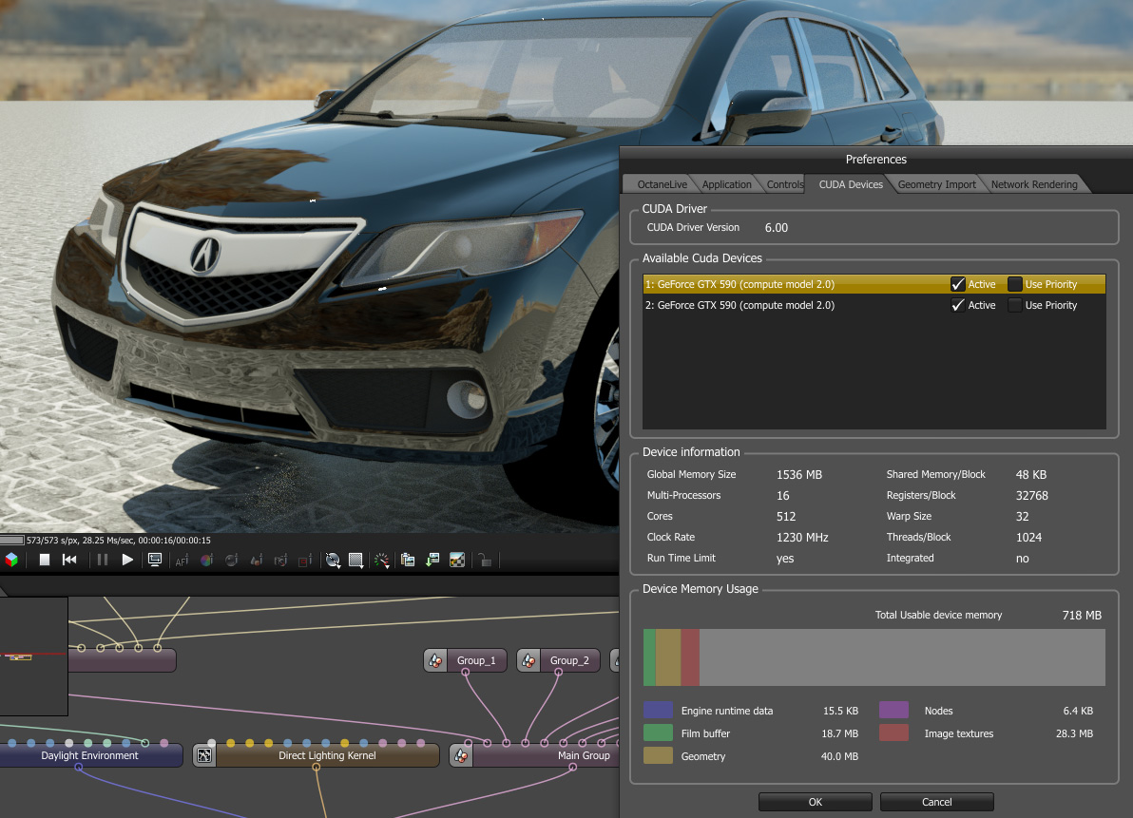Image resolution: width=1133 pixels, height=818 pixels.
Task: Click the save render image icon
Action: click(x=432, y=561)
